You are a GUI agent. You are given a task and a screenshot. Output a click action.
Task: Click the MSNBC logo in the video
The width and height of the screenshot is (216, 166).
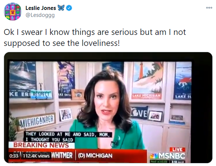coord(167,156)
